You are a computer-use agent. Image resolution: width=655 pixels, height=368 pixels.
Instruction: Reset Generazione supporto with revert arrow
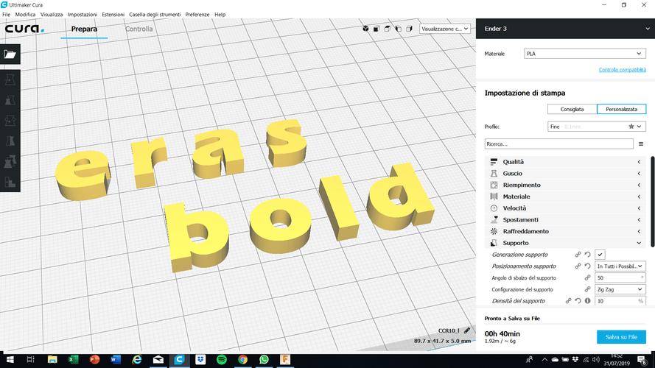587,255
